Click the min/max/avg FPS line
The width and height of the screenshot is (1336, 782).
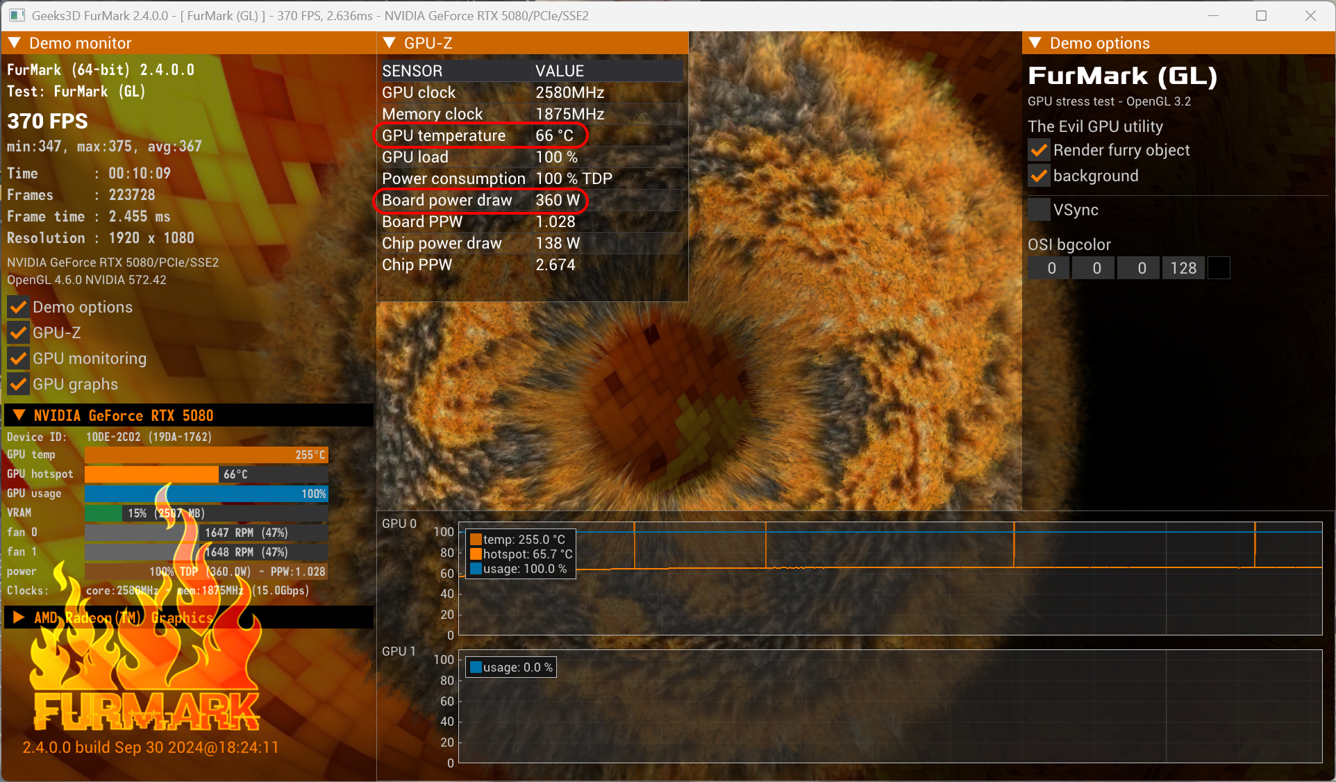click(x=104, y=147)
